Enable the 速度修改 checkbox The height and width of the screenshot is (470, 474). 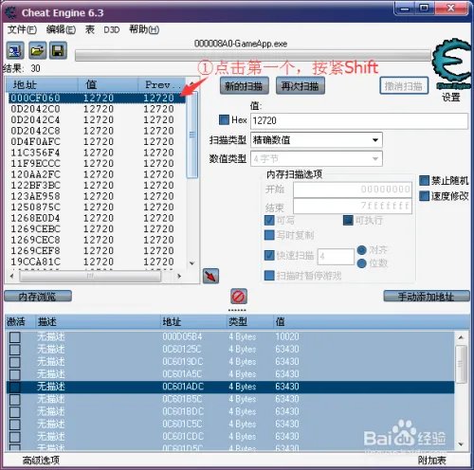tap(424, 196)
